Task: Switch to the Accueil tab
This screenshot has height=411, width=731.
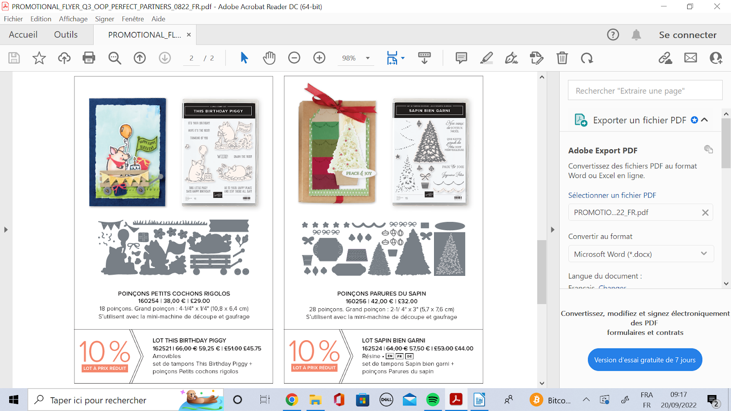Action: point(23,35)
